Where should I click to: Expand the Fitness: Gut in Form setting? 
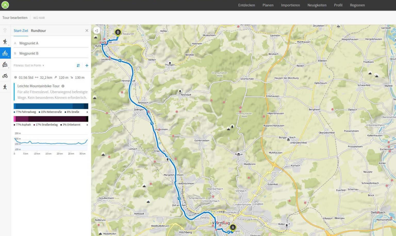[x=29, y=66]
